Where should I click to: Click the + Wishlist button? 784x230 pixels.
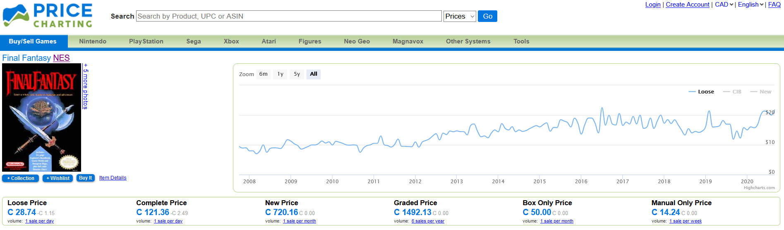click(x=58, y=178)
